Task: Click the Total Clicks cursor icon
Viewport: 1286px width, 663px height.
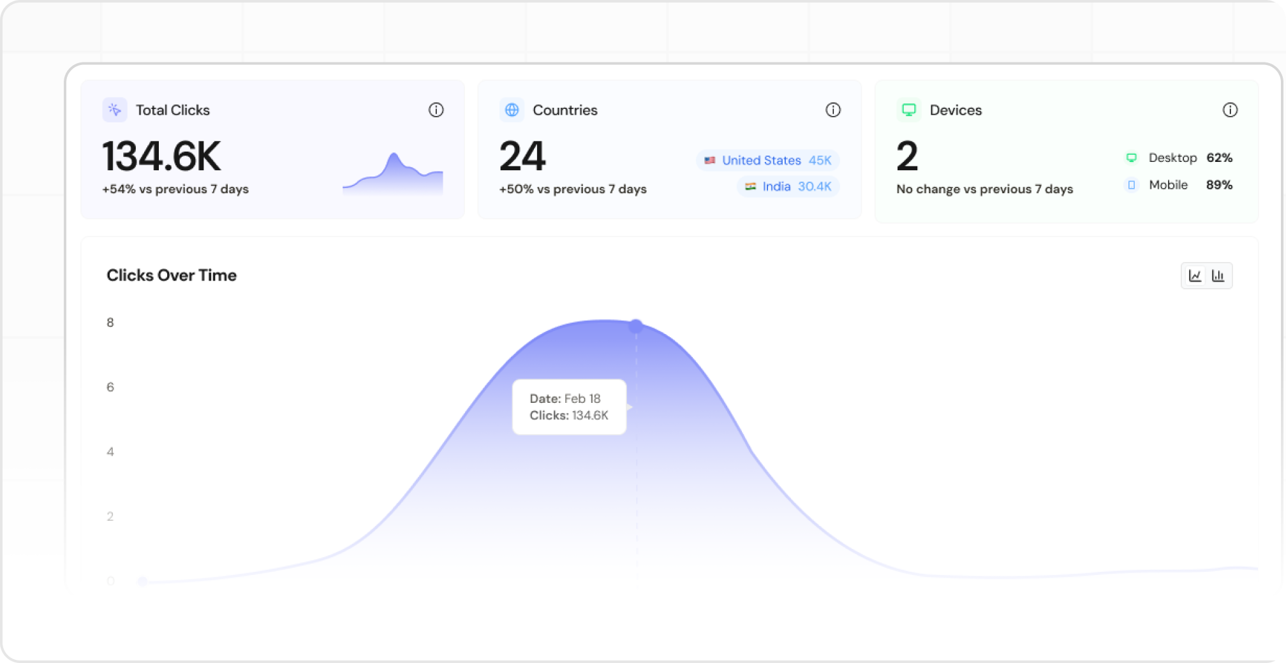Action: 115,110
